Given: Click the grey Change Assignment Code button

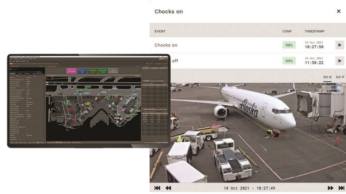Looking at the screenshot, I should click(x=113, y=71).
